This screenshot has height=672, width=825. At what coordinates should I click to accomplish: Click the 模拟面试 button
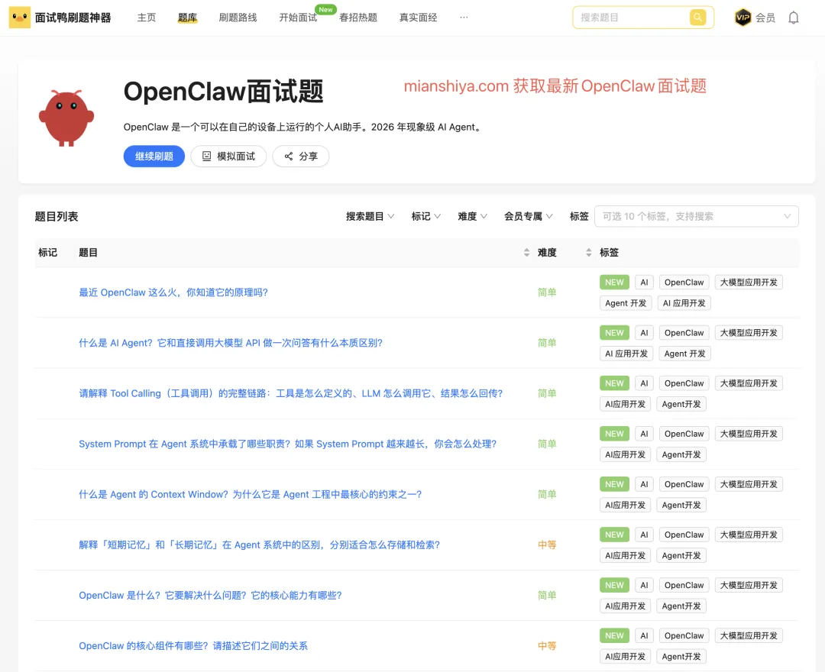[x=228, y=157]
